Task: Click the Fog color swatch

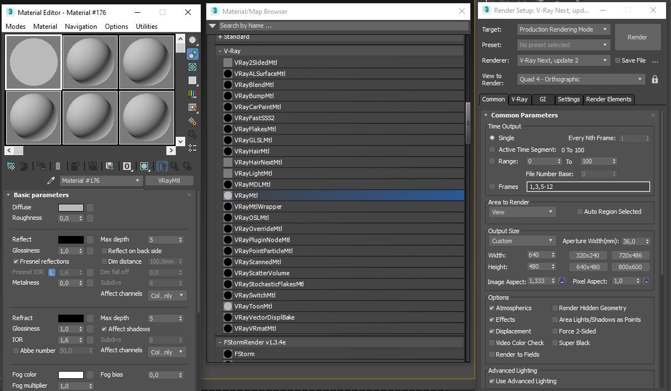Action: click(x=71, y=375)
